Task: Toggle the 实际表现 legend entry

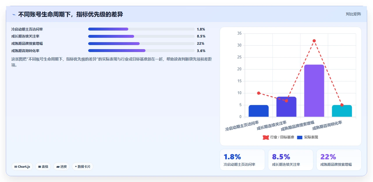Action: 308,137
